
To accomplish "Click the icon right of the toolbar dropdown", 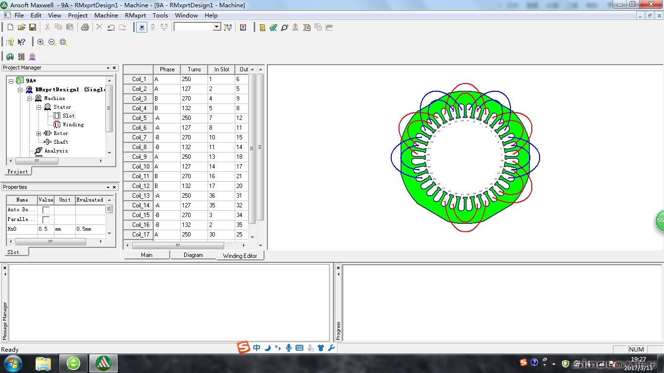I will tap(228, 27).
